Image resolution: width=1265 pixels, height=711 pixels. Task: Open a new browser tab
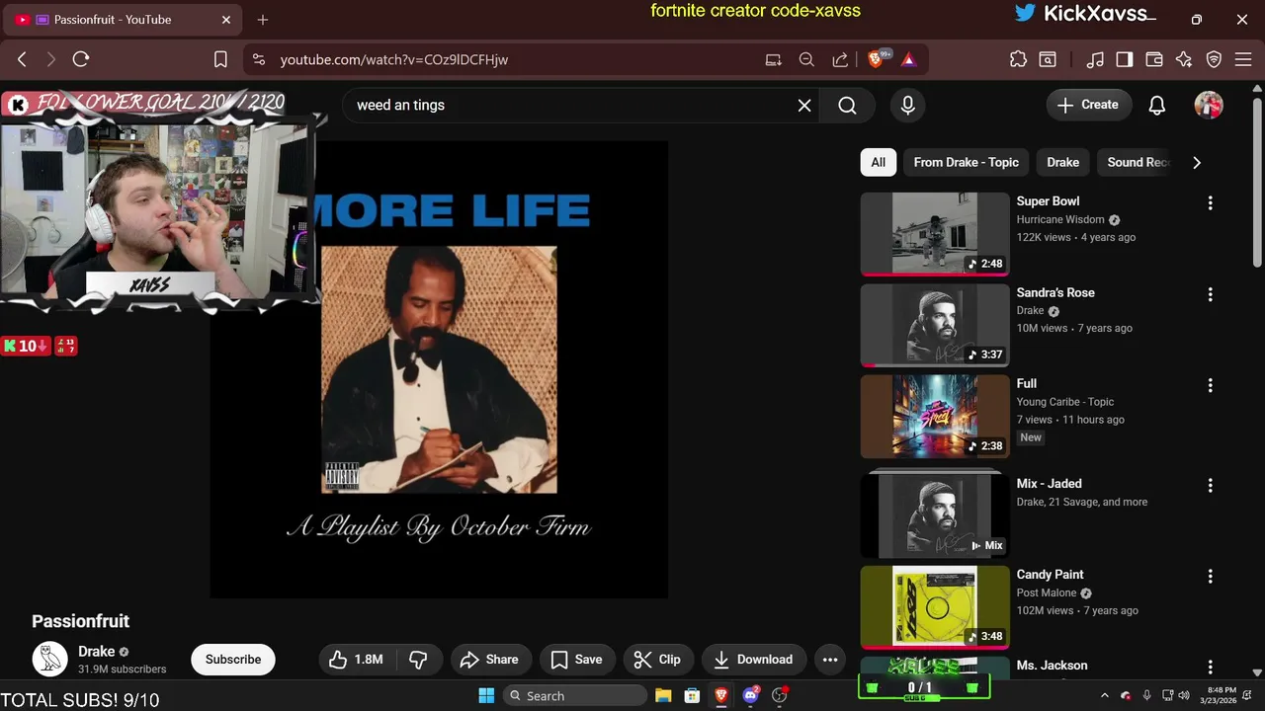pos(263,20)
